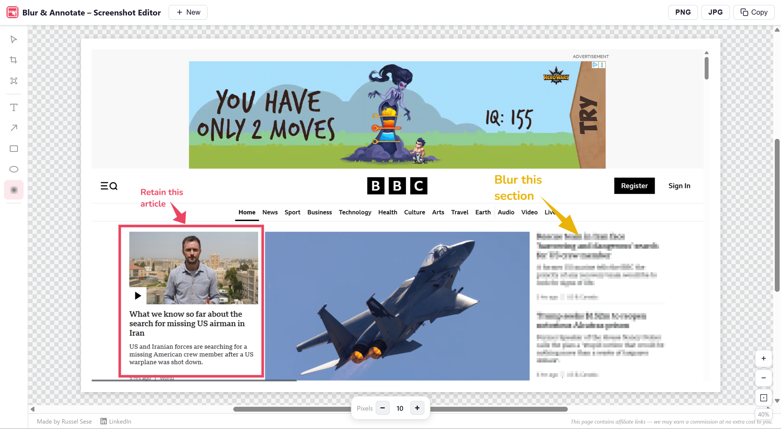
Task: Open the capture region tool
Action: tap(13, 81)
